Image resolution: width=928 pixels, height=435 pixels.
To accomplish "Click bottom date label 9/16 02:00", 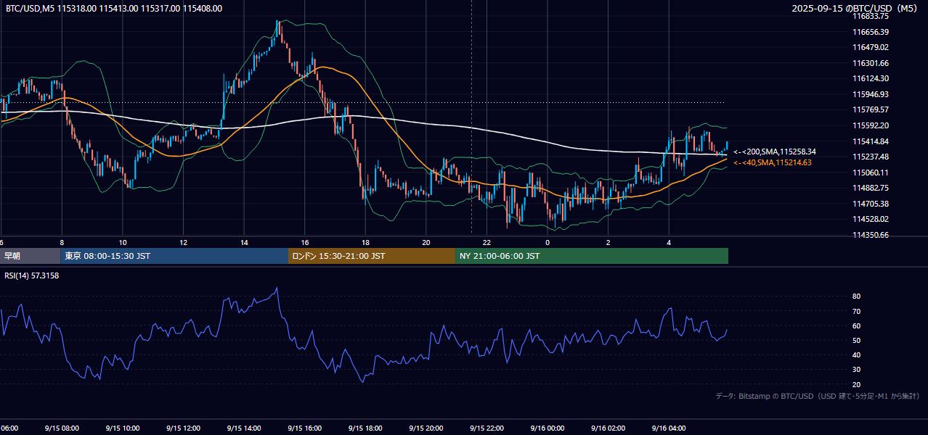I will click(x=609, y=428).
